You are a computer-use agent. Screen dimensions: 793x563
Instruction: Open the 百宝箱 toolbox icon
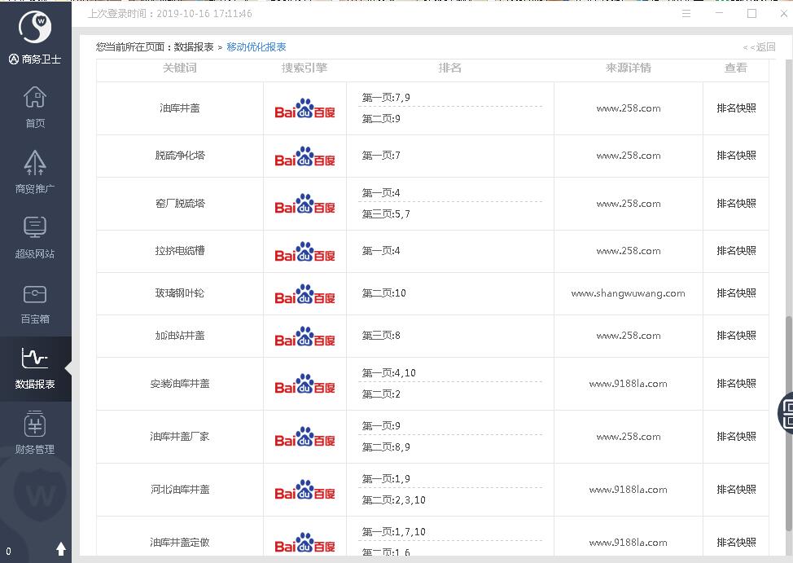(35, 302)
